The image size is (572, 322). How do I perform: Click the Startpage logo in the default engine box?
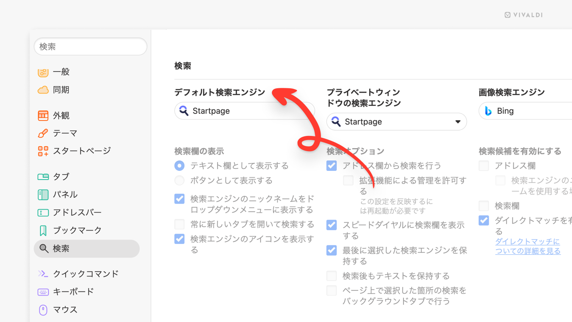tap(184, 111)
